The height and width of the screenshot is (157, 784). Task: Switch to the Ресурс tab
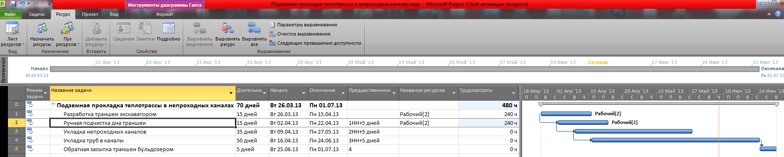[63, 14]
